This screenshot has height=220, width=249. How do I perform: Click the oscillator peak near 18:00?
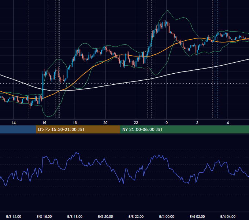click(76, 153)
